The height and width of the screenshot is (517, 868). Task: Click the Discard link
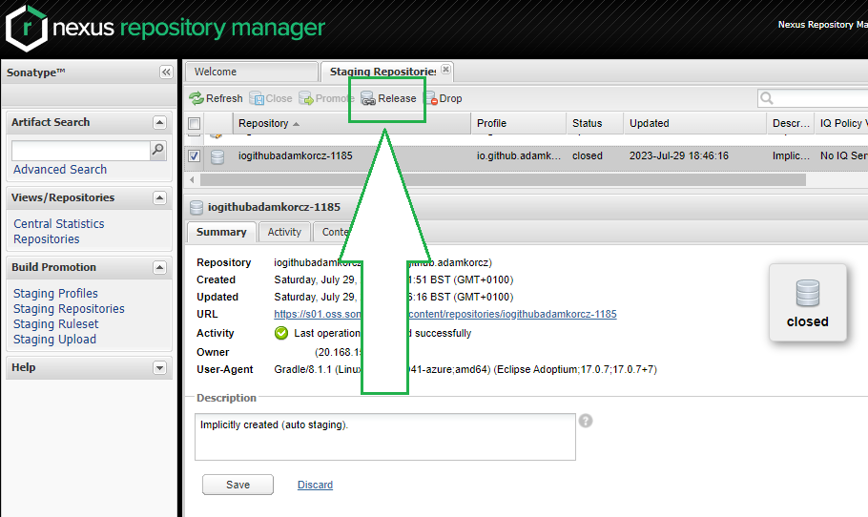[315, 485]
